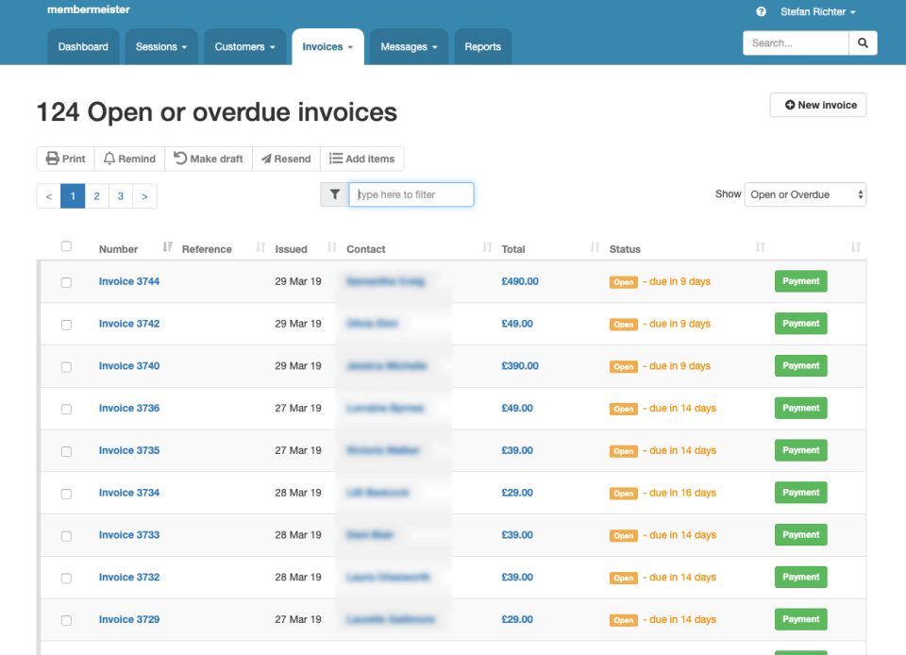Click the Print toolbar button
906x655 pixels.
tap(66, 159)
